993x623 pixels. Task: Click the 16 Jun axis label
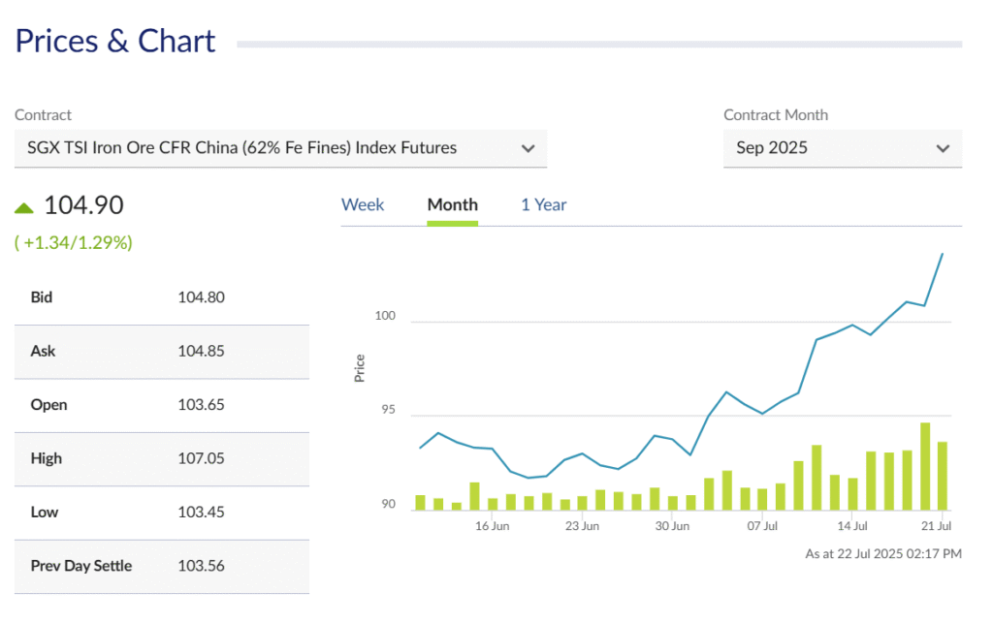(492, 526)
